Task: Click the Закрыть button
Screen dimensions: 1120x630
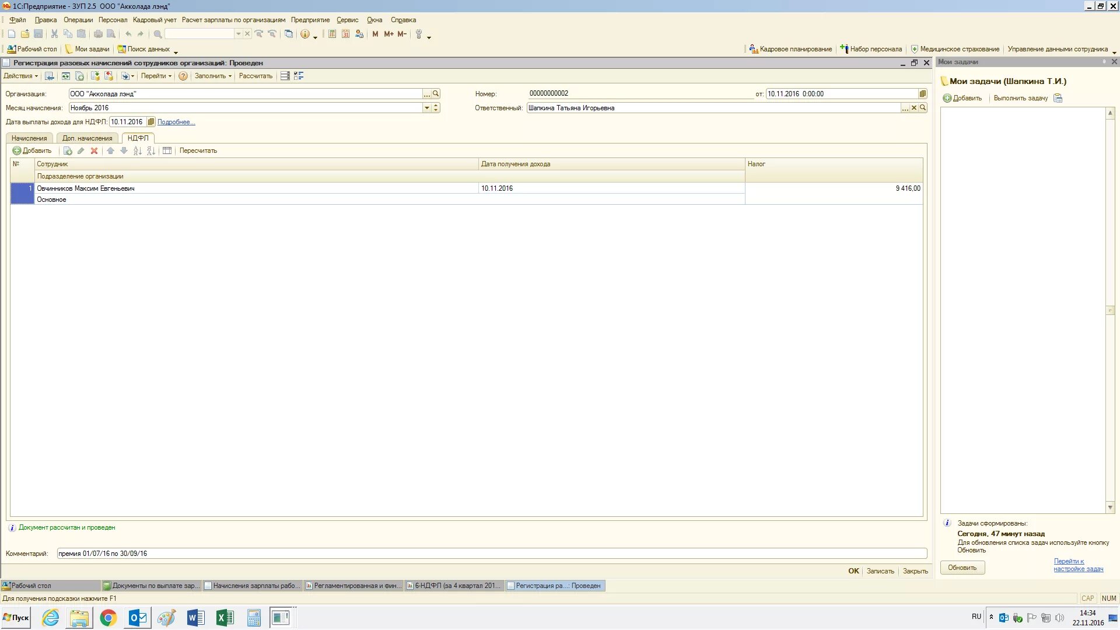Action: click(x=915, y=571)
